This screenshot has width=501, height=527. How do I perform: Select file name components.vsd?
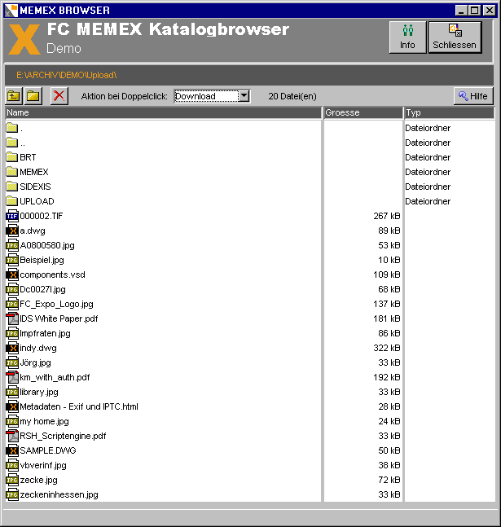(x=52, y=274)
